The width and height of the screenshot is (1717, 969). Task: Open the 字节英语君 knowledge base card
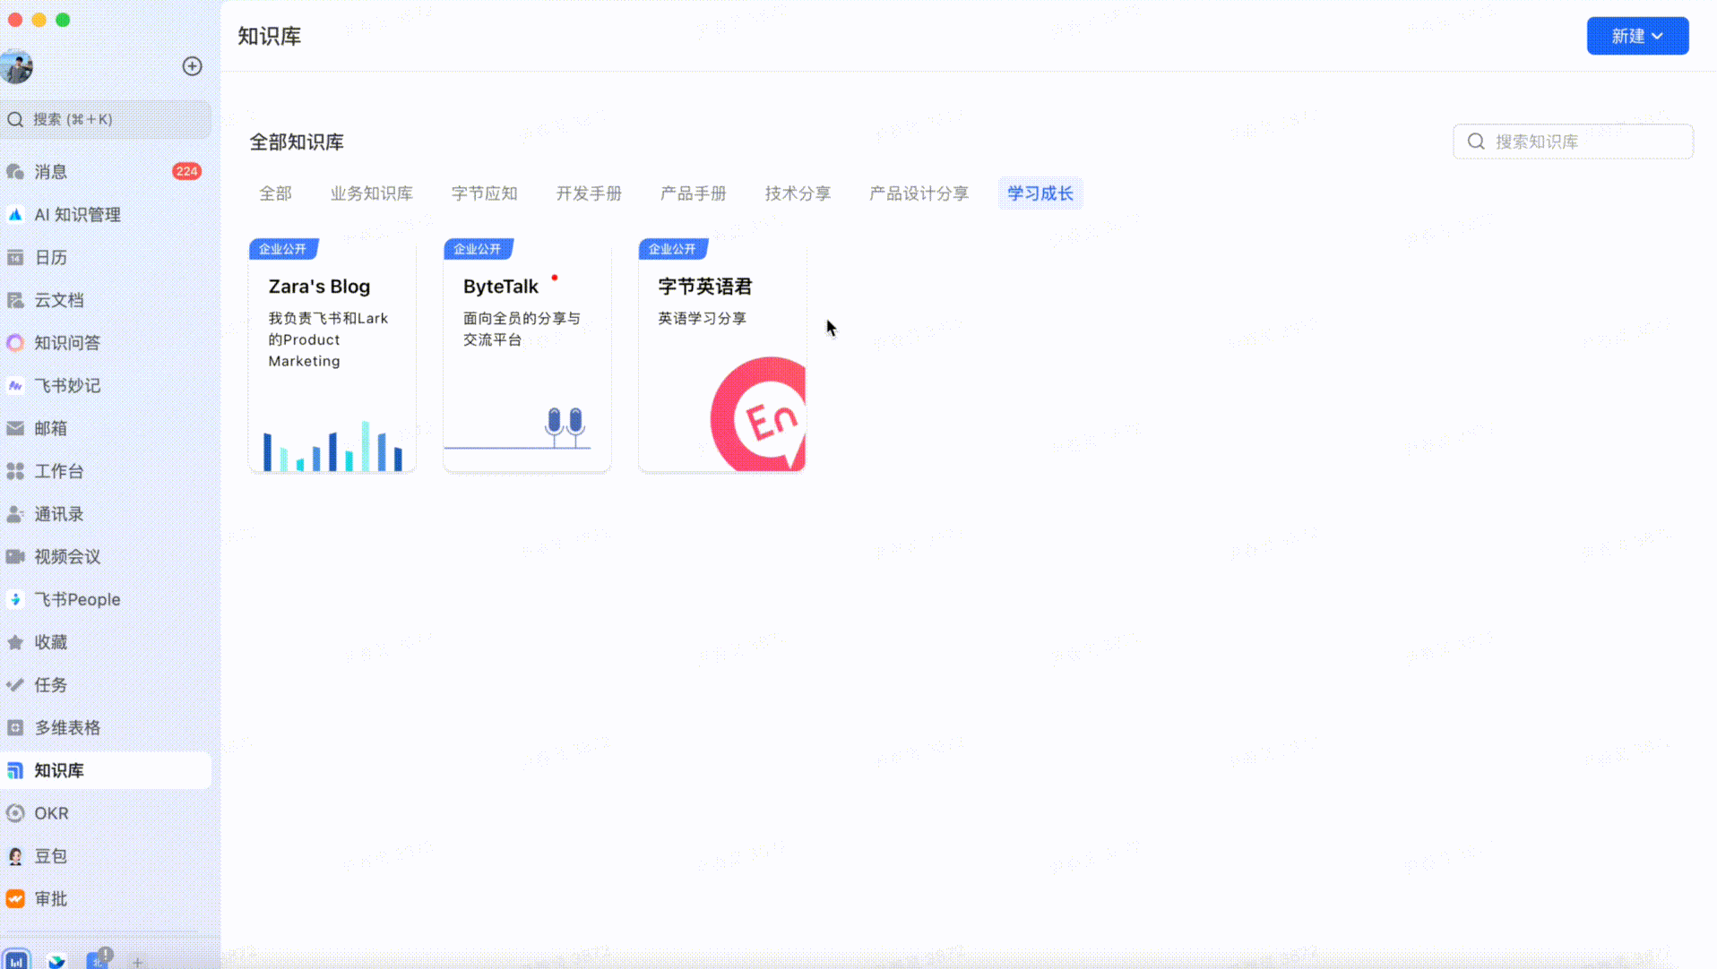[721, 356]
